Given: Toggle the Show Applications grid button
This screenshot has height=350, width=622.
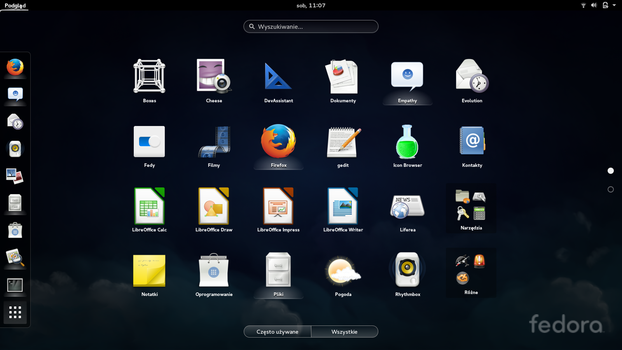Looking at the screenshot, I should pos(15,312).
